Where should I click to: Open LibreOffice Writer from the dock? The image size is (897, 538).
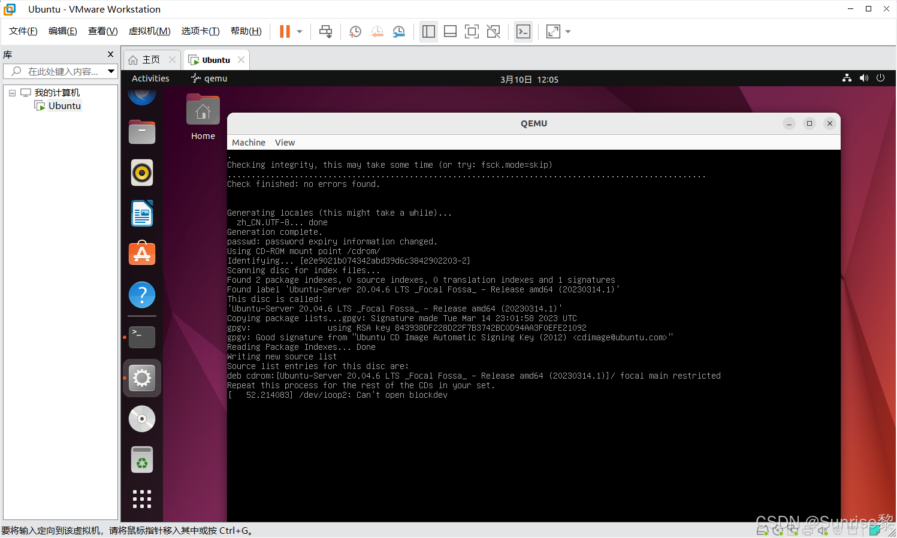(x=142, y=214)
